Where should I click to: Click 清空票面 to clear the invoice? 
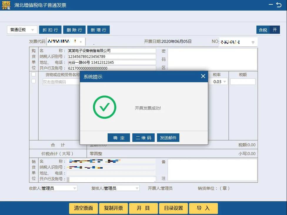[x=83, y=208]
